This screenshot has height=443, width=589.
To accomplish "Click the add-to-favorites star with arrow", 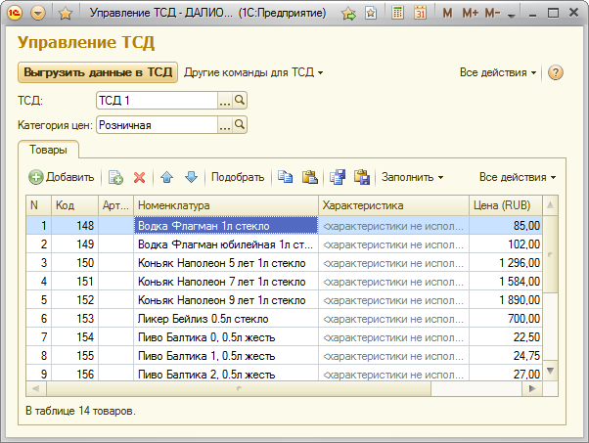I will click(348, 14).
